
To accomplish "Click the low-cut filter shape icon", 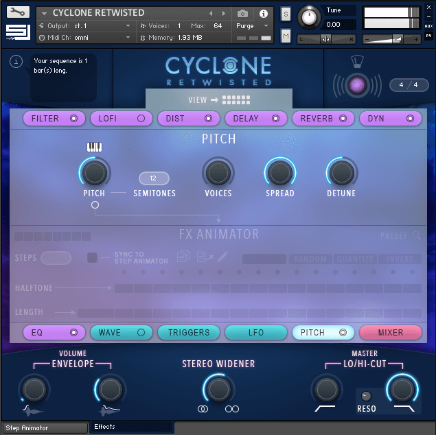I will [x=325, y=408].
